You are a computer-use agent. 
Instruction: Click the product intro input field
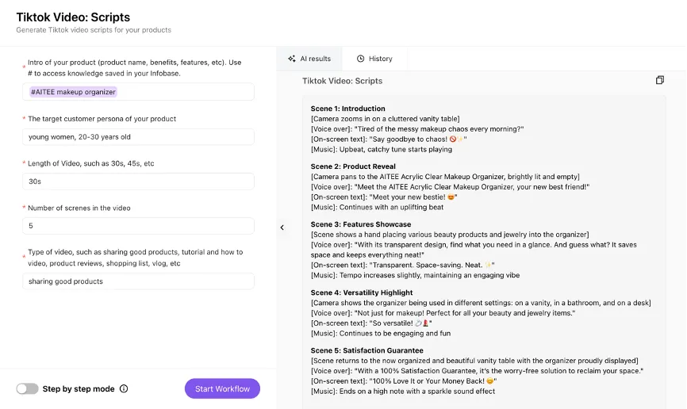pyautogui.click(x=182, y=92)
